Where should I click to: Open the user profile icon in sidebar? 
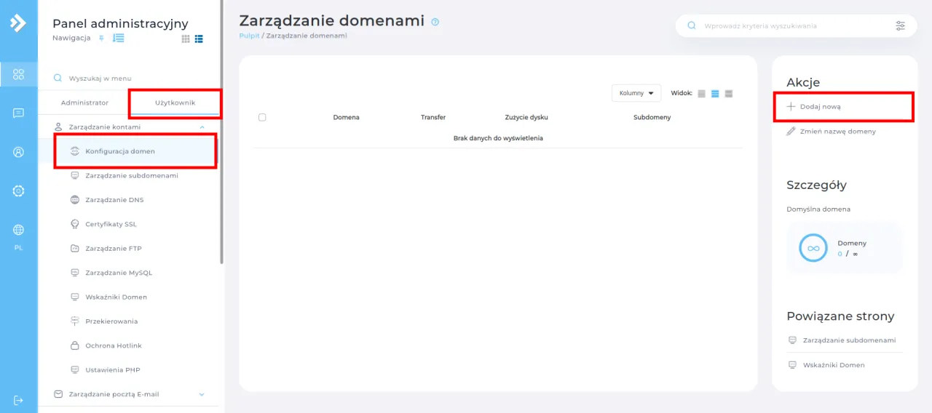18,153
